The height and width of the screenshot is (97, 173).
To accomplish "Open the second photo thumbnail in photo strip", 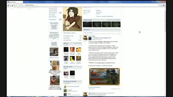I will [x=97, y=24].
